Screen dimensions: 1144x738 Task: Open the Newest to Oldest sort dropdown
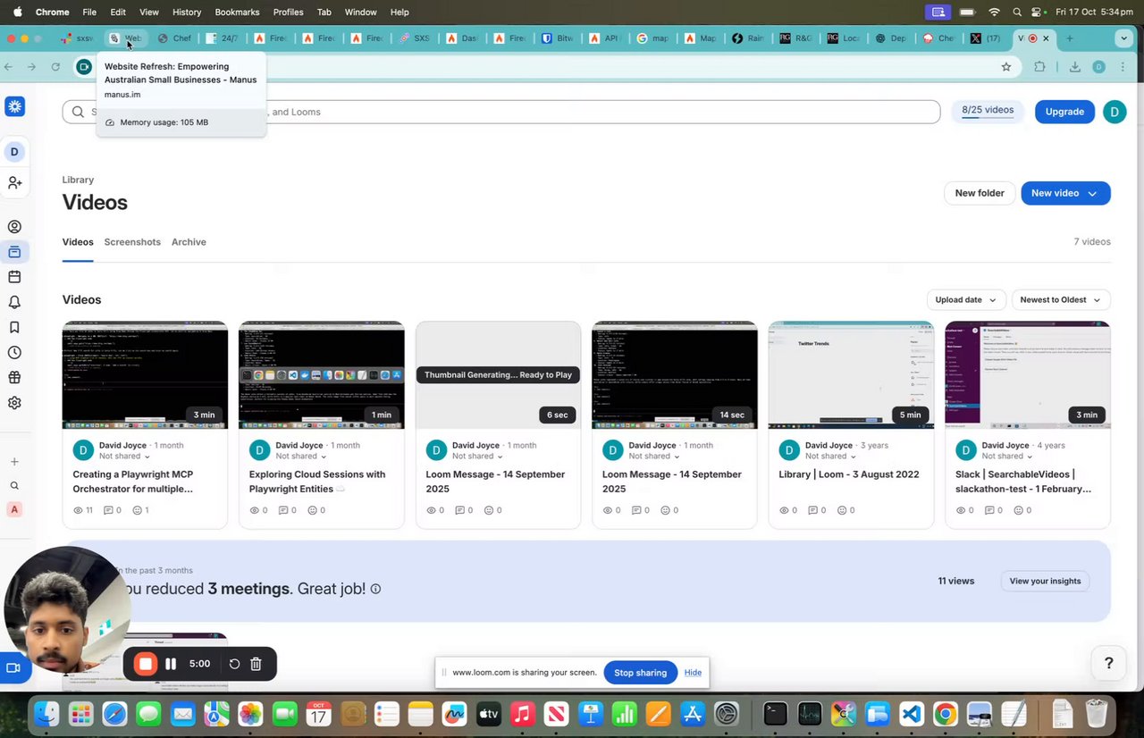tap(1061, 299)
